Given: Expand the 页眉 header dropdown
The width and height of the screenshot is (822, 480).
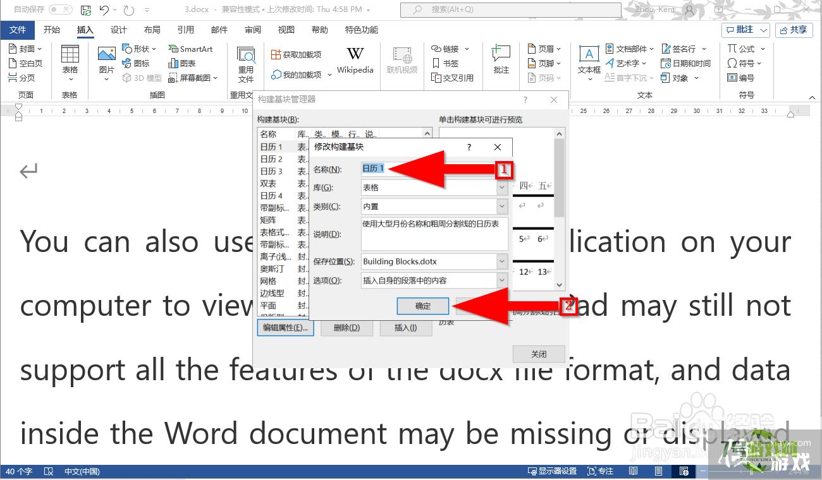Looking at the screenshot, I should pos(559,49).
